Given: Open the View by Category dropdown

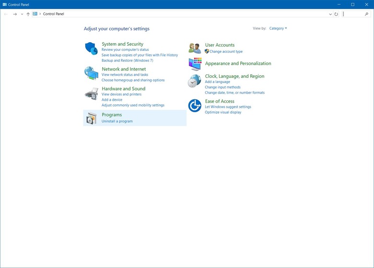Looking at the screenshot, I should 278,28.
